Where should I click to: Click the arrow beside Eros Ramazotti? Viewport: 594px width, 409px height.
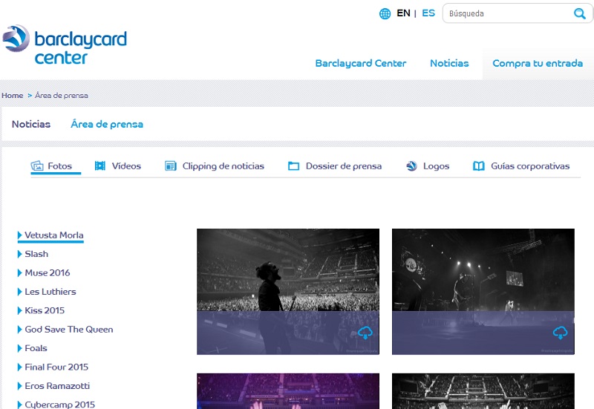[x=20, y=386]
